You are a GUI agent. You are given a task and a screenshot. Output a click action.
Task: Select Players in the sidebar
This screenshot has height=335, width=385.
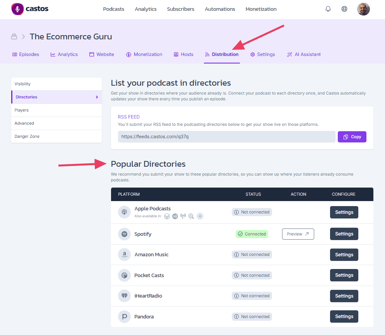coord(56,110)
